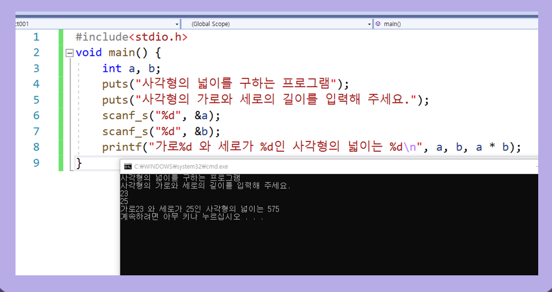The height and width of the screenshot is (292, 552).
Task: Click the scanf_s line reading &a
Action: tap(161, 116)
